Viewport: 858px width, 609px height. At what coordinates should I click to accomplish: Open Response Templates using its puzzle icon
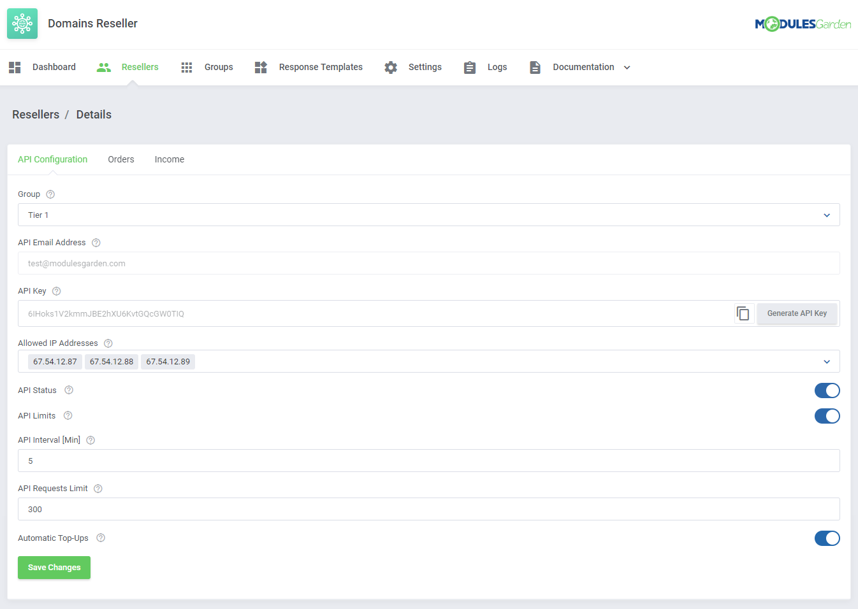click(x=260, y=67)
